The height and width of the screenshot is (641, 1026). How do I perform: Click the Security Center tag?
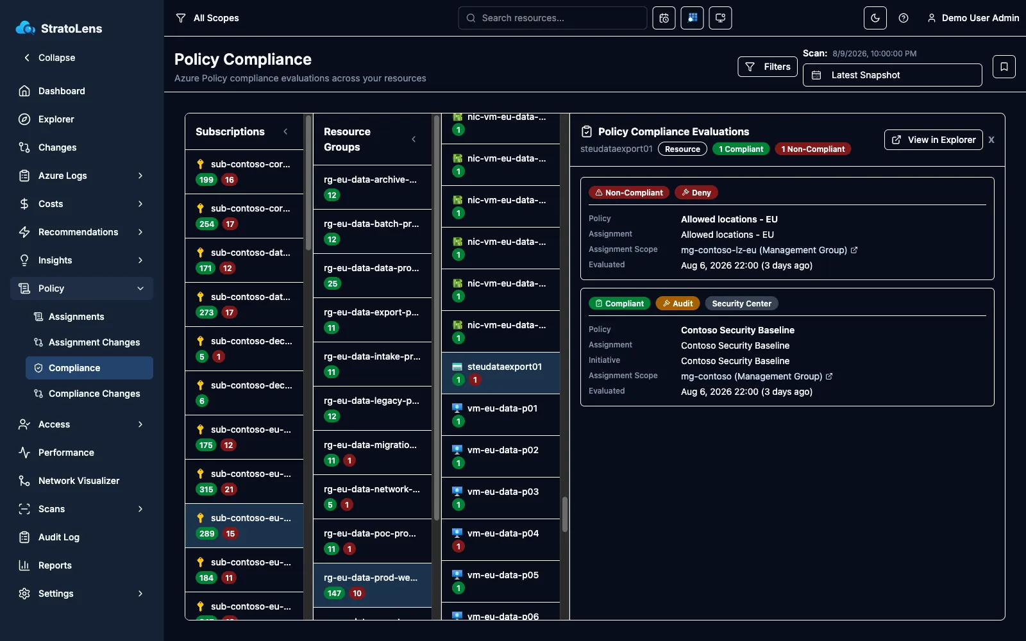(x=741, y=303)
